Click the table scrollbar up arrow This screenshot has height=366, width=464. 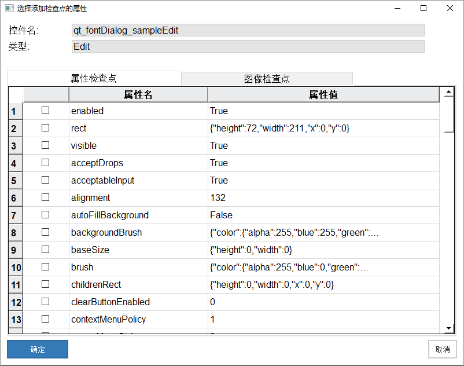point(448,92)
